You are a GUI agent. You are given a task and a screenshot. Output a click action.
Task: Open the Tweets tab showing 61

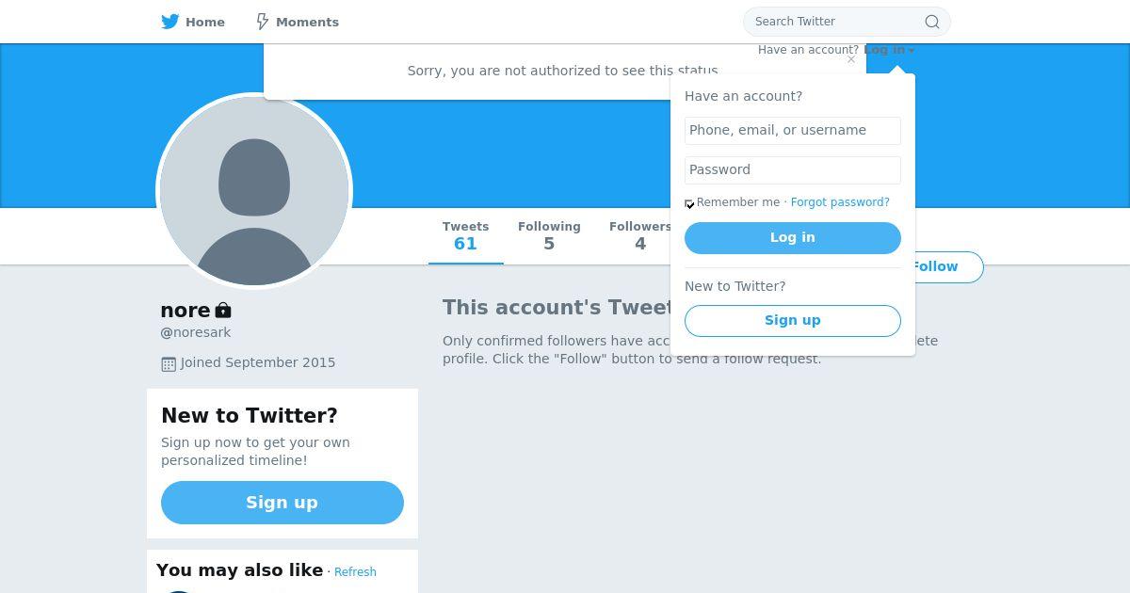pos(465,236)
